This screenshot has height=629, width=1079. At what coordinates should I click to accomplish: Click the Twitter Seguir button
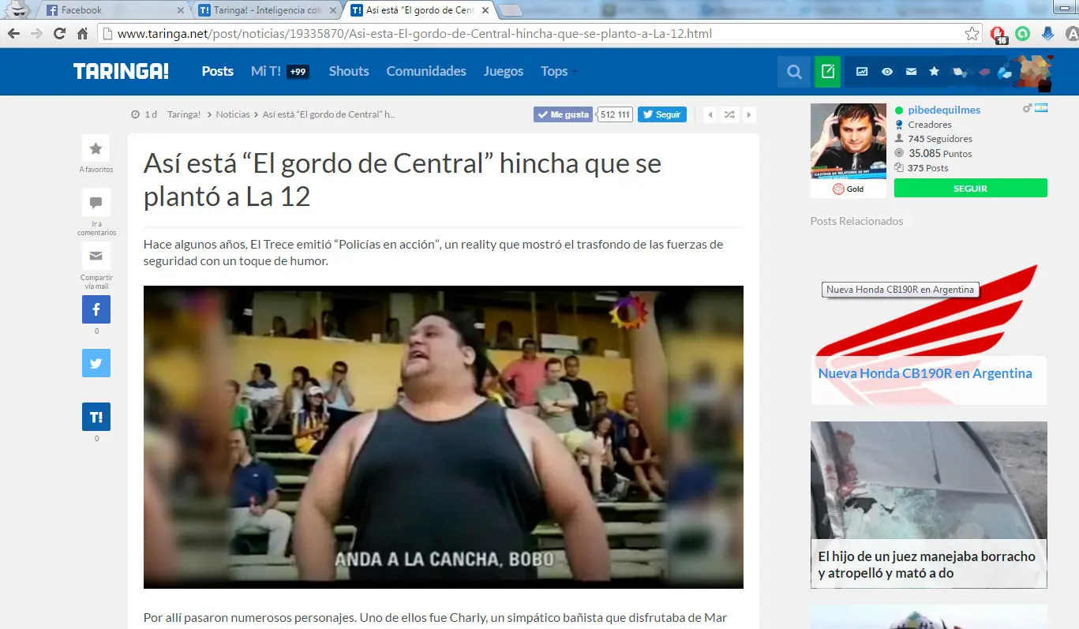pos(662,114)
